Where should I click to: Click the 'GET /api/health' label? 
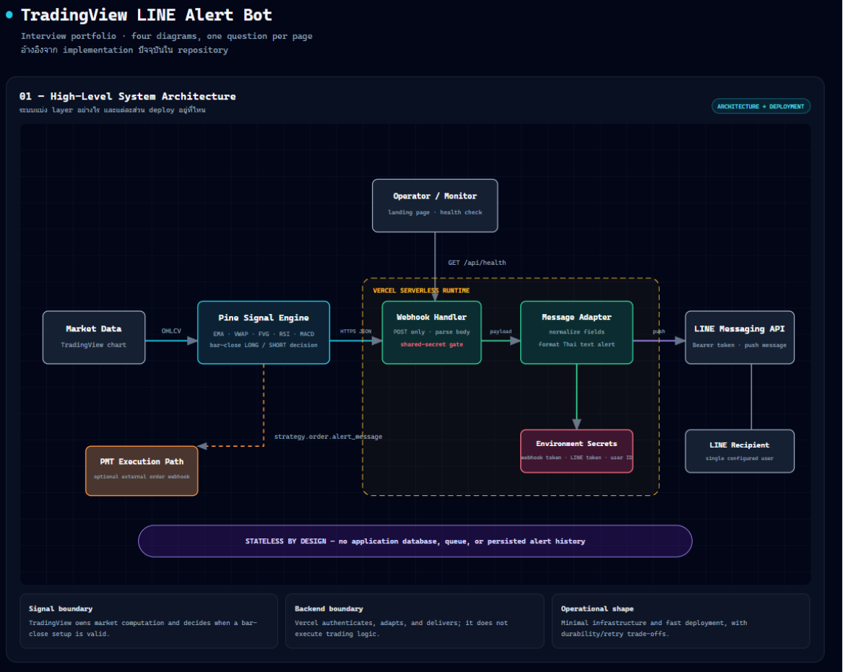tap(477, 263)
